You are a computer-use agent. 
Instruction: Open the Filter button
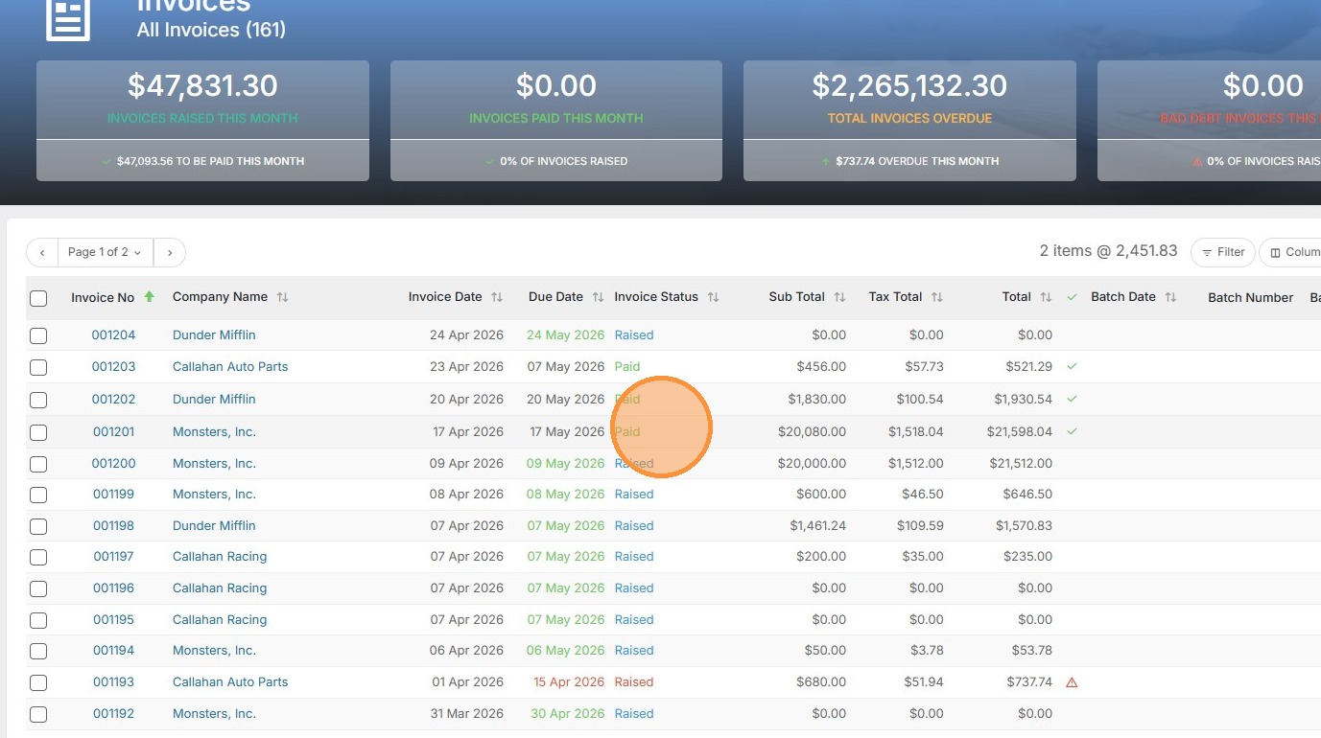click(x=1223, y=252)
